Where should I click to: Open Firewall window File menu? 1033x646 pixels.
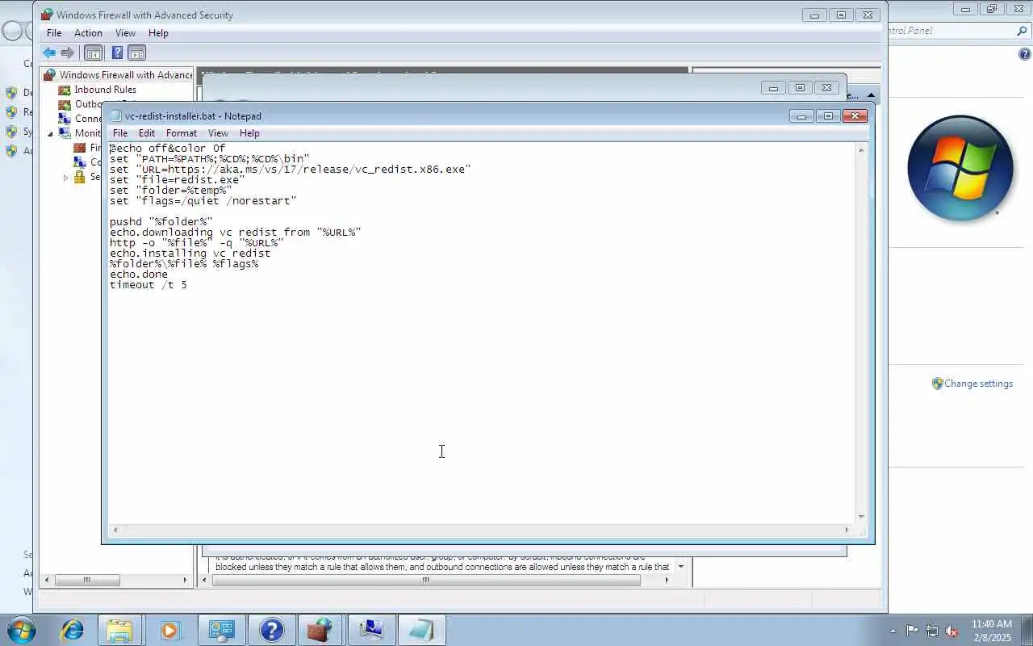click(x=54, y=33)
